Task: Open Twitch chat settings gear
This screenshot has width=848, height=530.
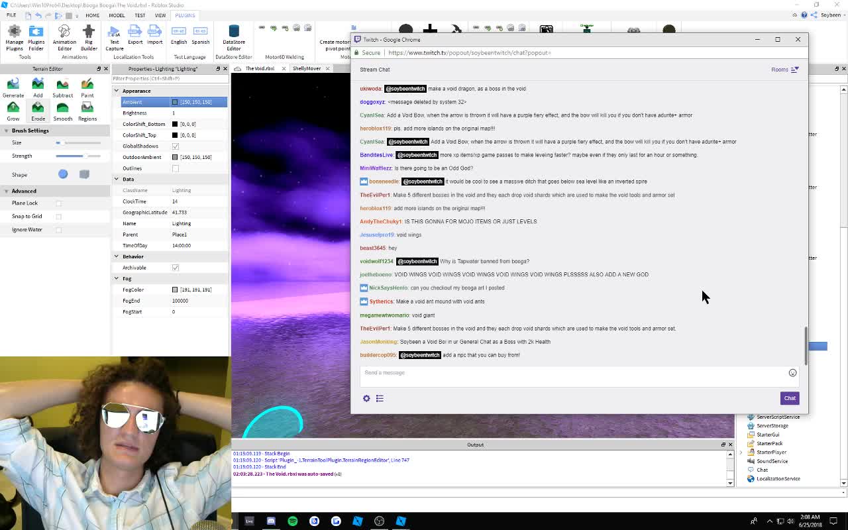Action: (366, 398)
